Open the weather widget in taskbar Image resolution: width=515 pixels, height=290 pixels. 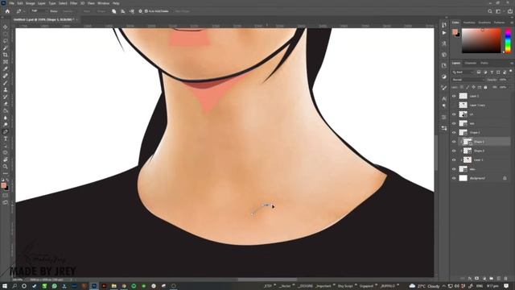click(x=425, y=286)
